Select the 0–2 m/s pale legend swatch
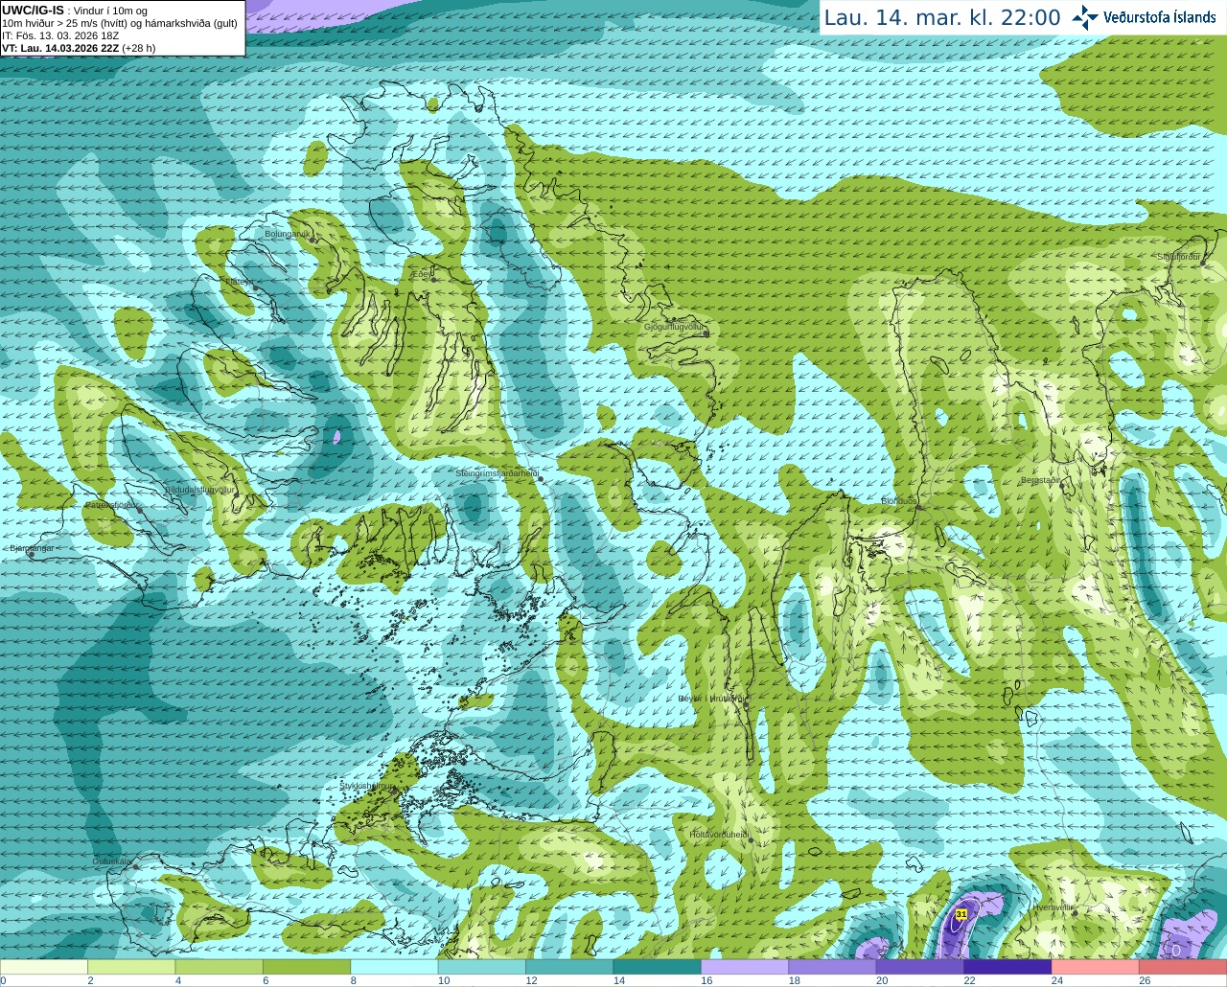 (44, 967)
